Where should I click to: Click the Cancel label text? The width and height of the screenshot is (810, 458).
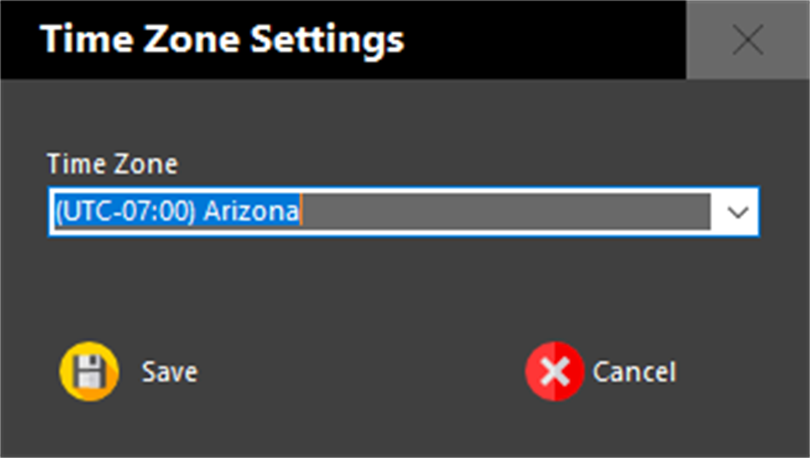click(x=634, y=371)
